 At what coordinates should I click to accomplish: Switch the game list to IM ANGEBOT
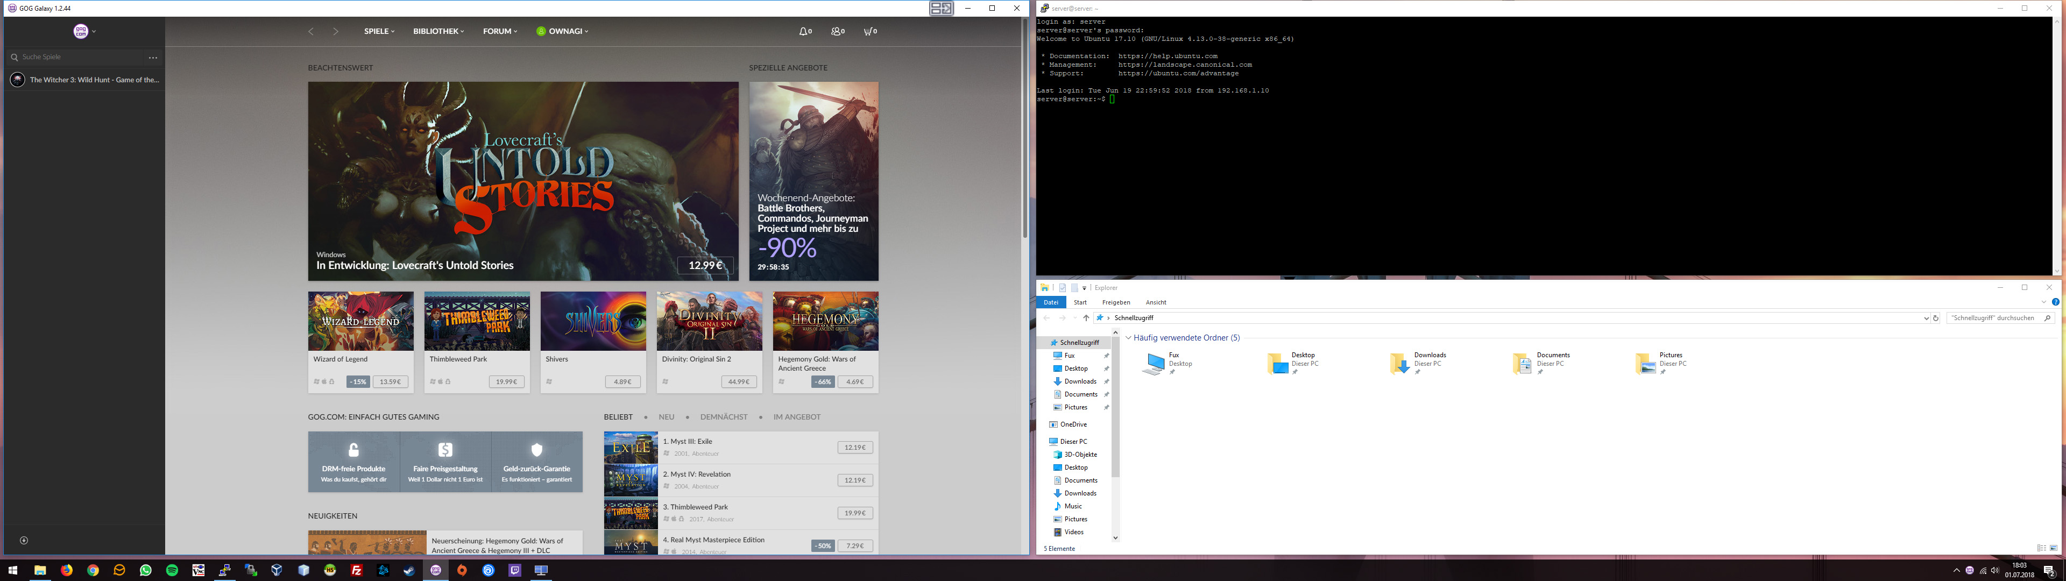[796, 417]
